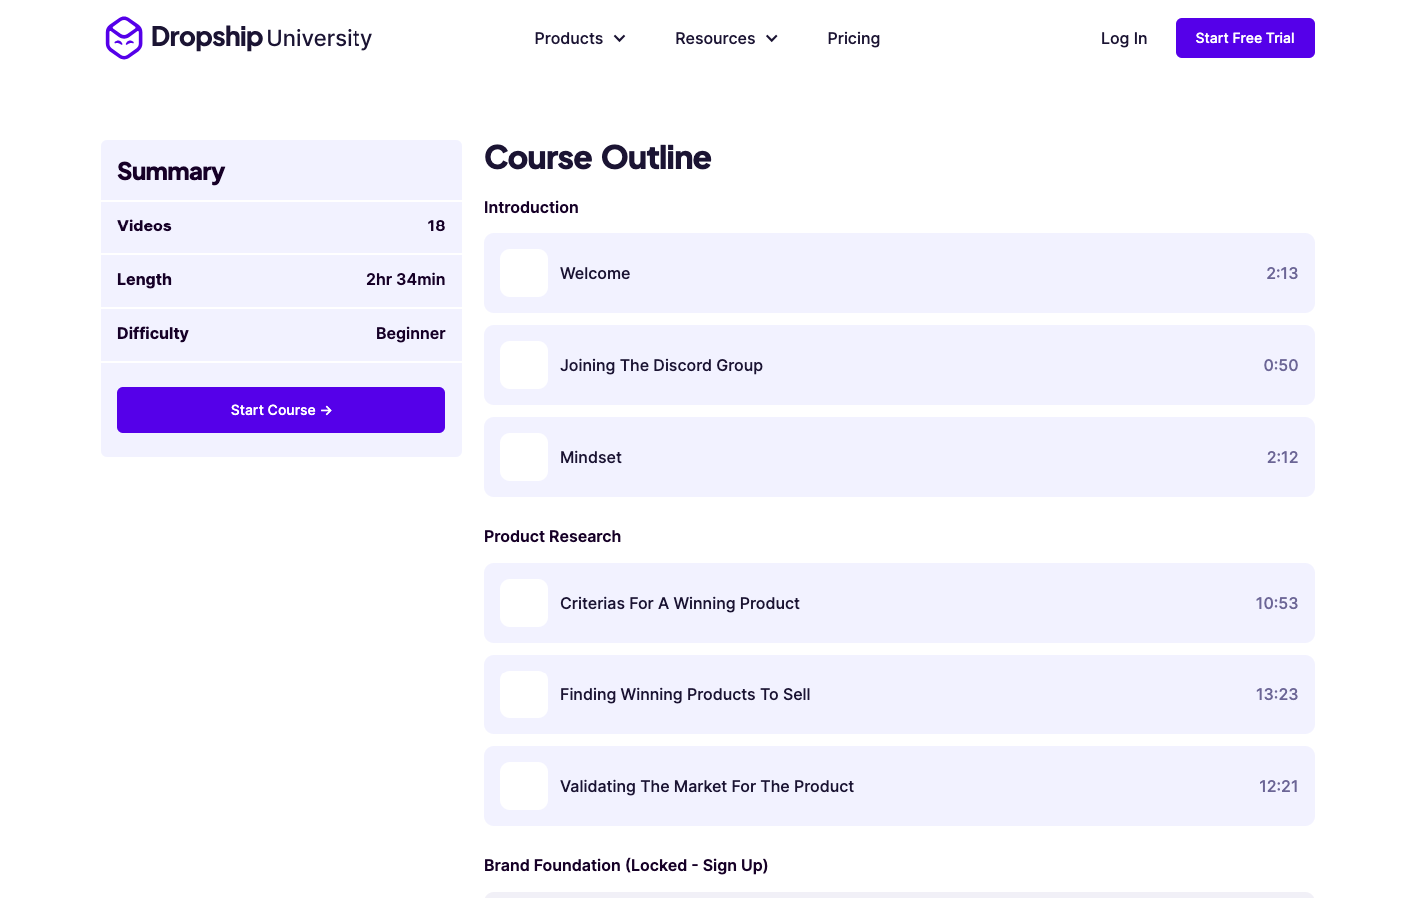
Task: Click the Difficulty value Beginner
Action: click(411, 333)
